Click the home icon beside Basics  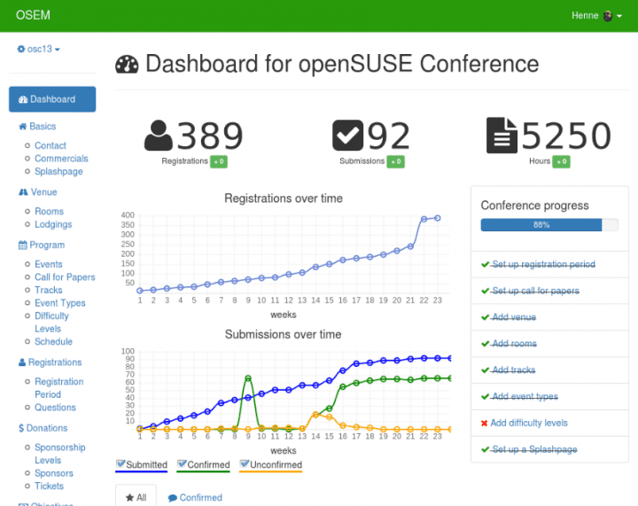pos(23,127)
